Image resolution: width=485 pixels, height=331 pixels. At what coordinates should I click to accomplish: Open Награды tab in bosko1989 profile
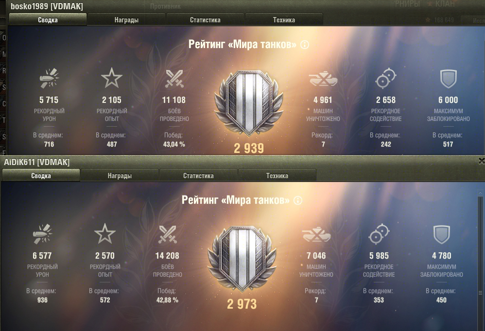click(126, 20)
